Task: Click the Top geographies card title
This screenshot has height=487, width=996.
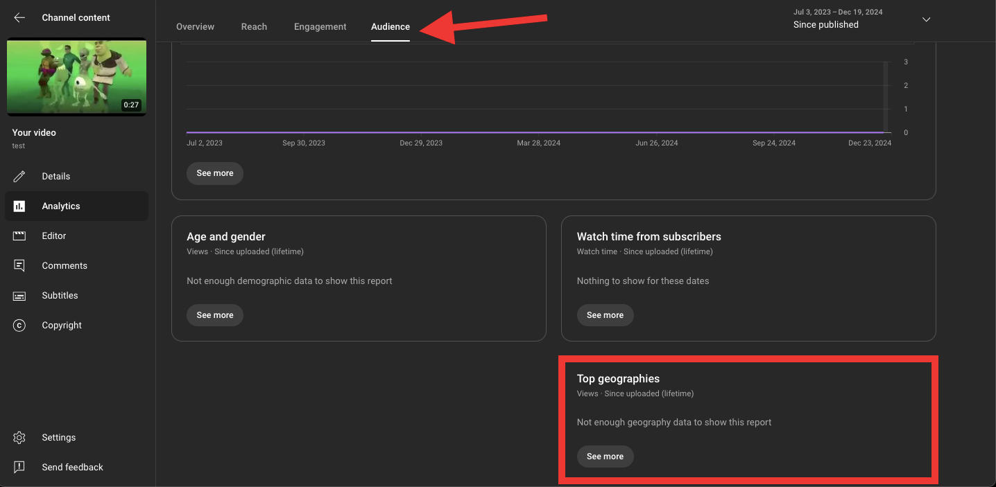Action: 618,378
